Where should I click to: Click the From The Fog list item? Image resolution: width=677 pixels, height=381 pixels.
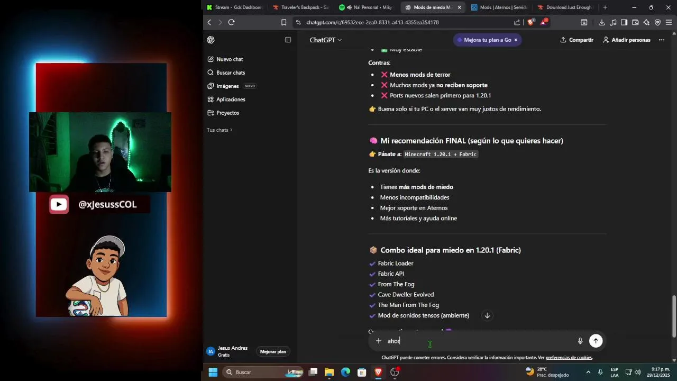396,284
